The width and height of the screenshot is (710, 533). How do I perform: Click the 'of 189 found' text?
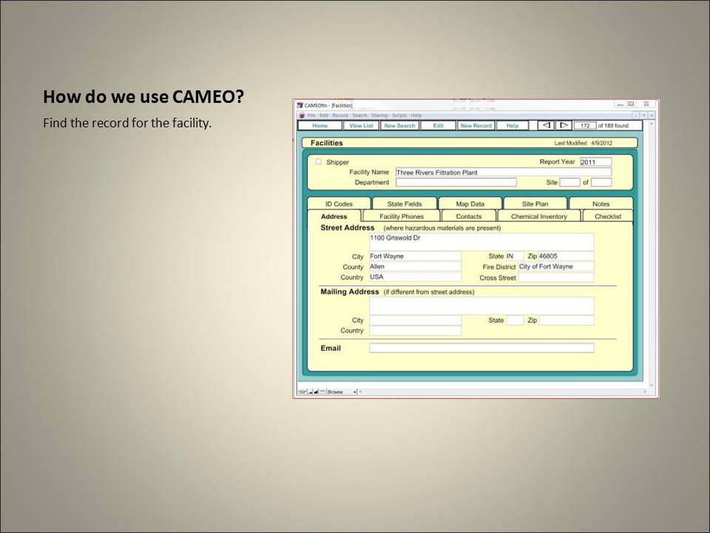tap(613, 126)
